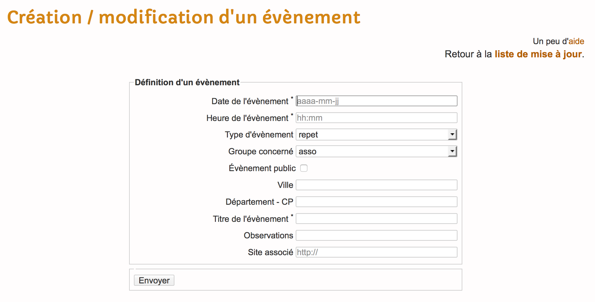Select the Ville input field
This screenshot has width=595, height=302.
coord(376,185)
